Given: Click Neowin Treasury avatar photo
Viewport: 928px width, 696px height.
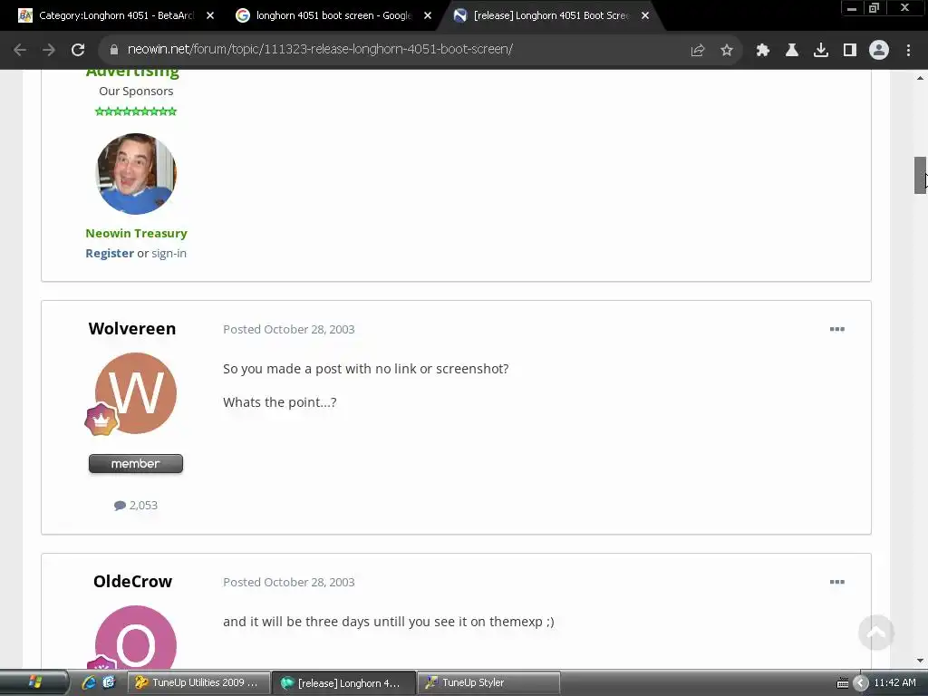Looking at the screenshot, I should coord(136,173).
